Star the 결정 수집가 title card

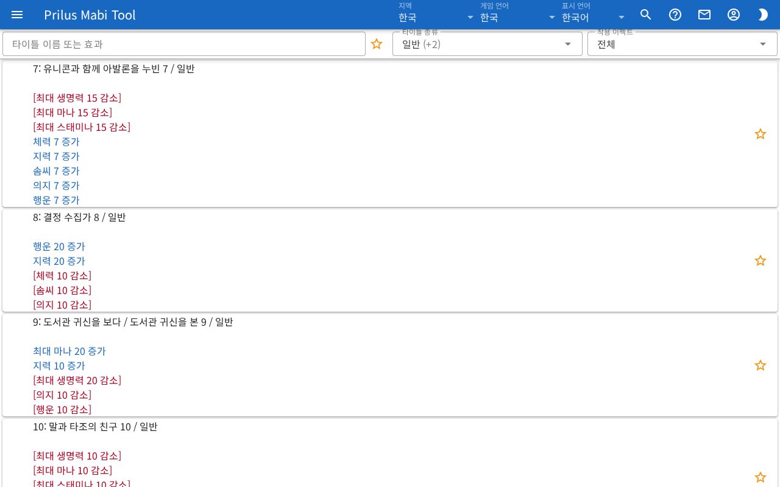pyautogui.click(x=760, y=261)
